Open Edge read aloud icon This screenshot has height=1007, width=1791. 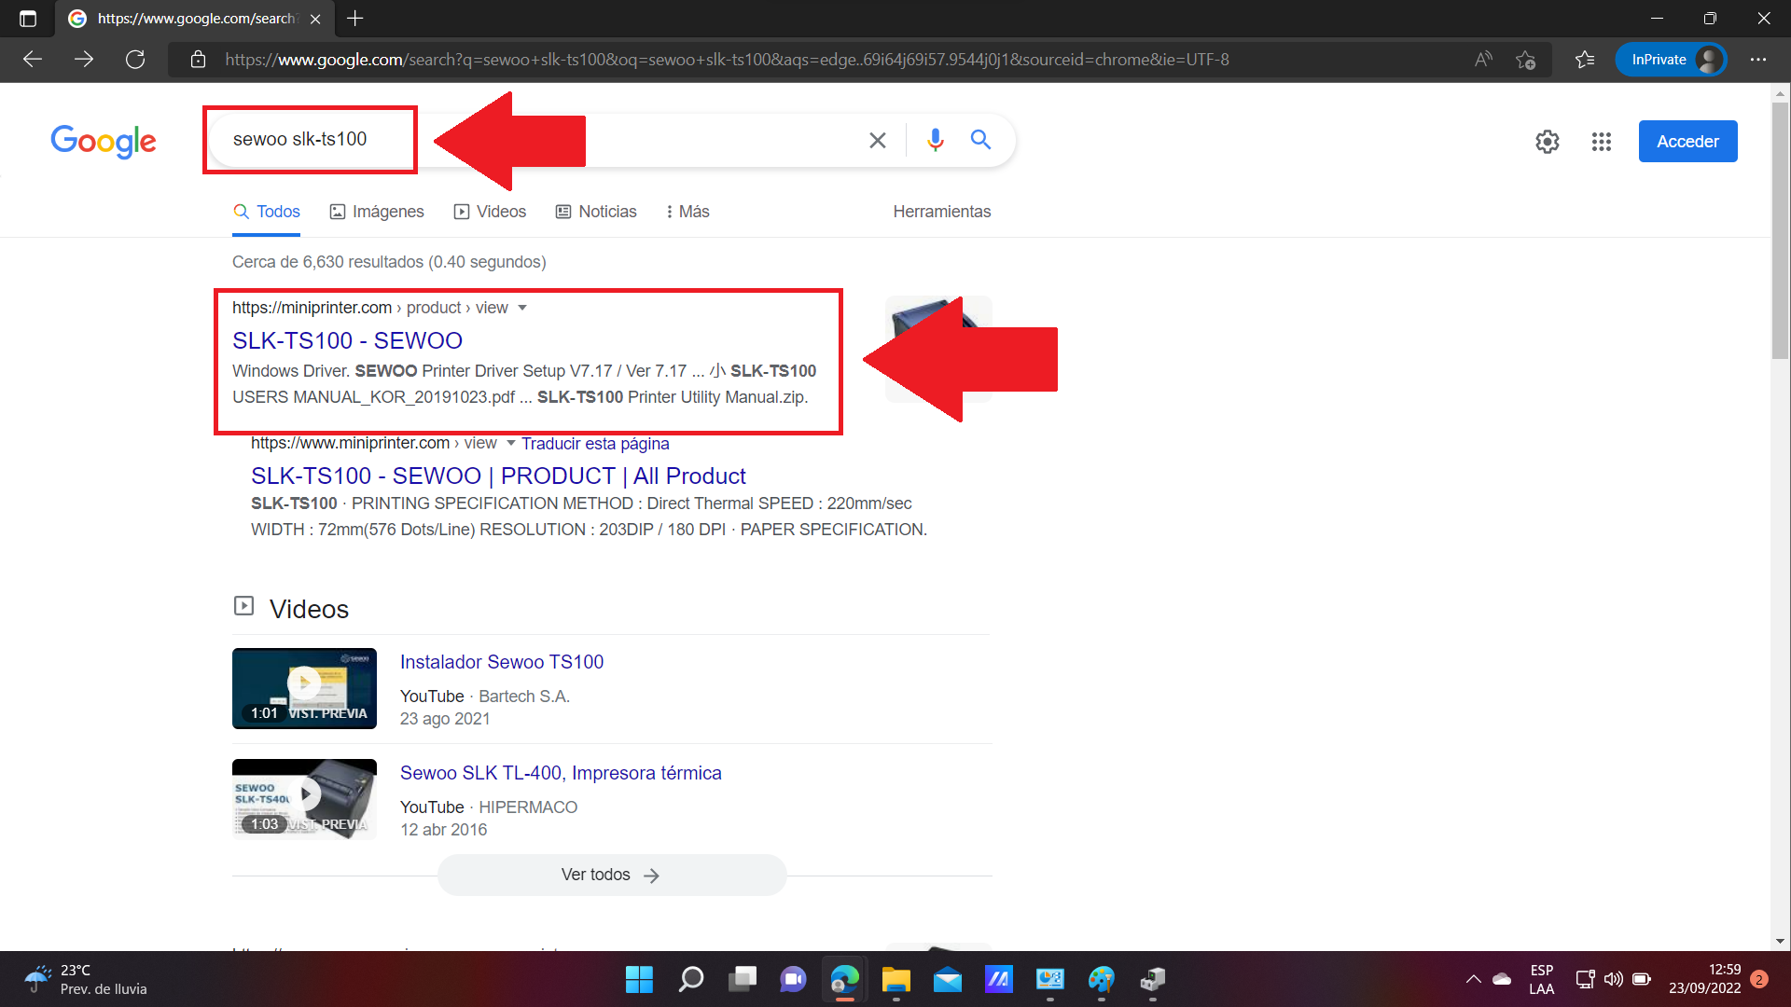[1483, 60]
